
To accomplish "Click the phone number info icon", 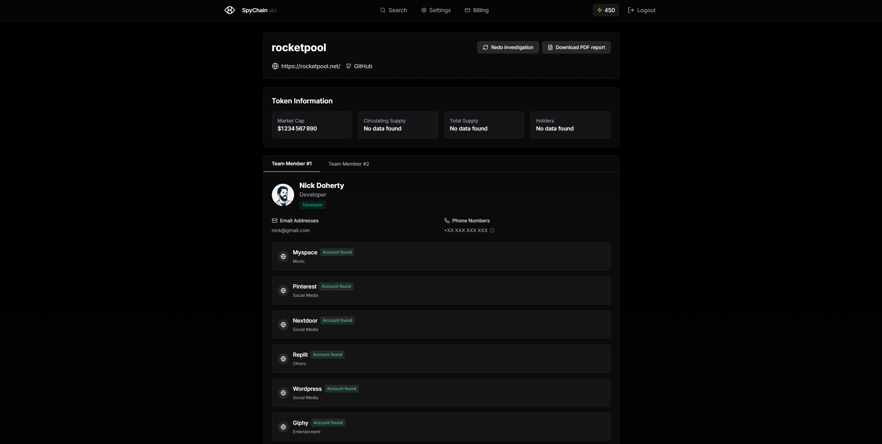I will [492, 230].
